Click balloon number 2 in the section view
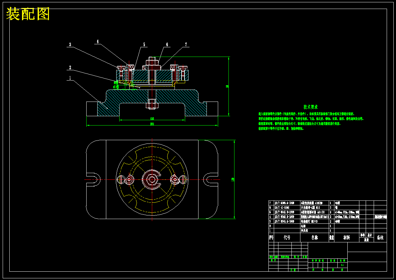 (70, 67)
